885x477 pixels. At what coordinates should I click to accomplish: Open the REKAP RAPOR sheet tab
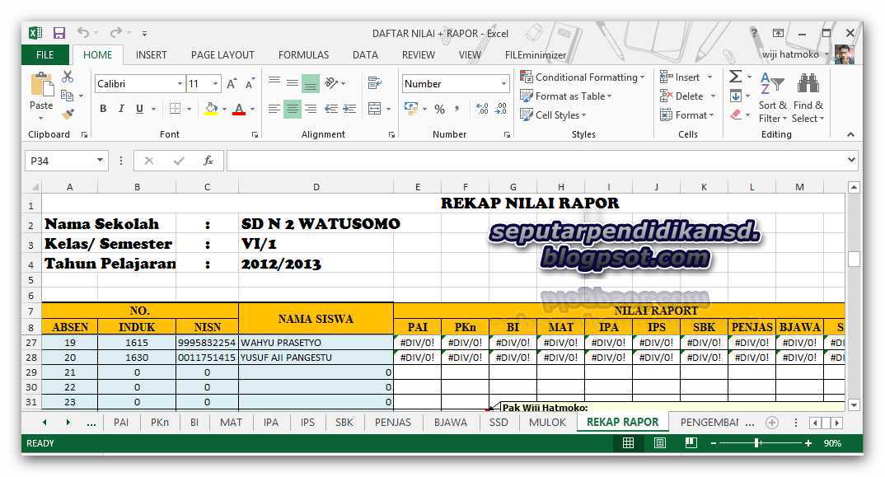point(622,421)
